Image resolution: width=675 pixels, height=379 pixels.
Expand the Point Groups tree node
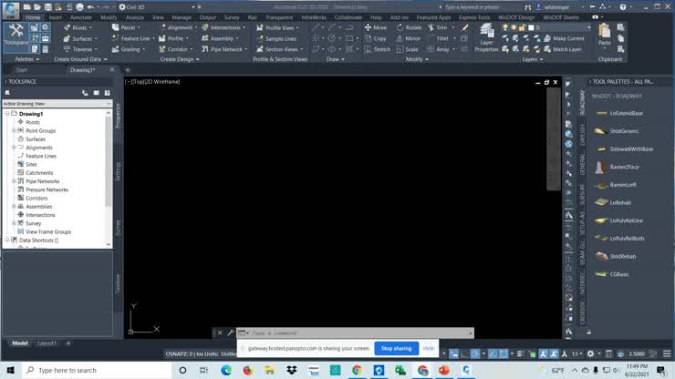(x=14, y=130)
